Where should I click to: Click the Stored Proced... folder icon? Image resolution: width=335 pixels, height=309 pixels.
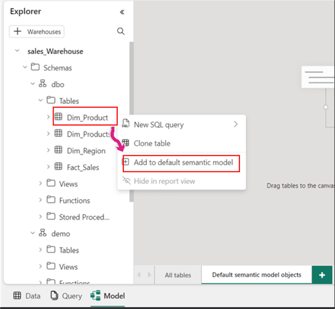pyautogui.click(x=51, y=216)
